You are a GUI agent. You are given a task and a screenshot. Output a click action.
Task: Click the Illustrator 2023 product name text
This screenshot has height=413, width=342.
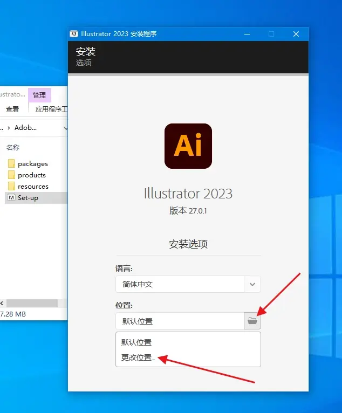pyautogui.click(x=188, y=194)
